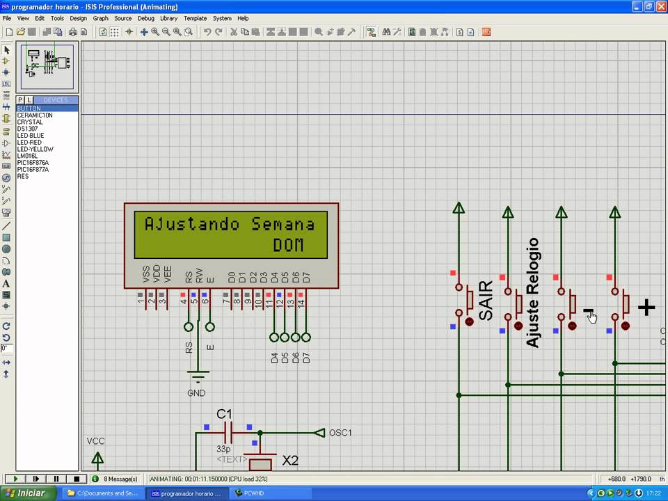This screenshot has width=668, height=501.
Task: Select the Generator Mode sine icon
Action: (6, 177)
